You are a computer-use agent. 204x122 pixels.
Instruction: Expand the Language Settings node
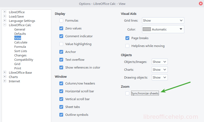click(5, 21)
